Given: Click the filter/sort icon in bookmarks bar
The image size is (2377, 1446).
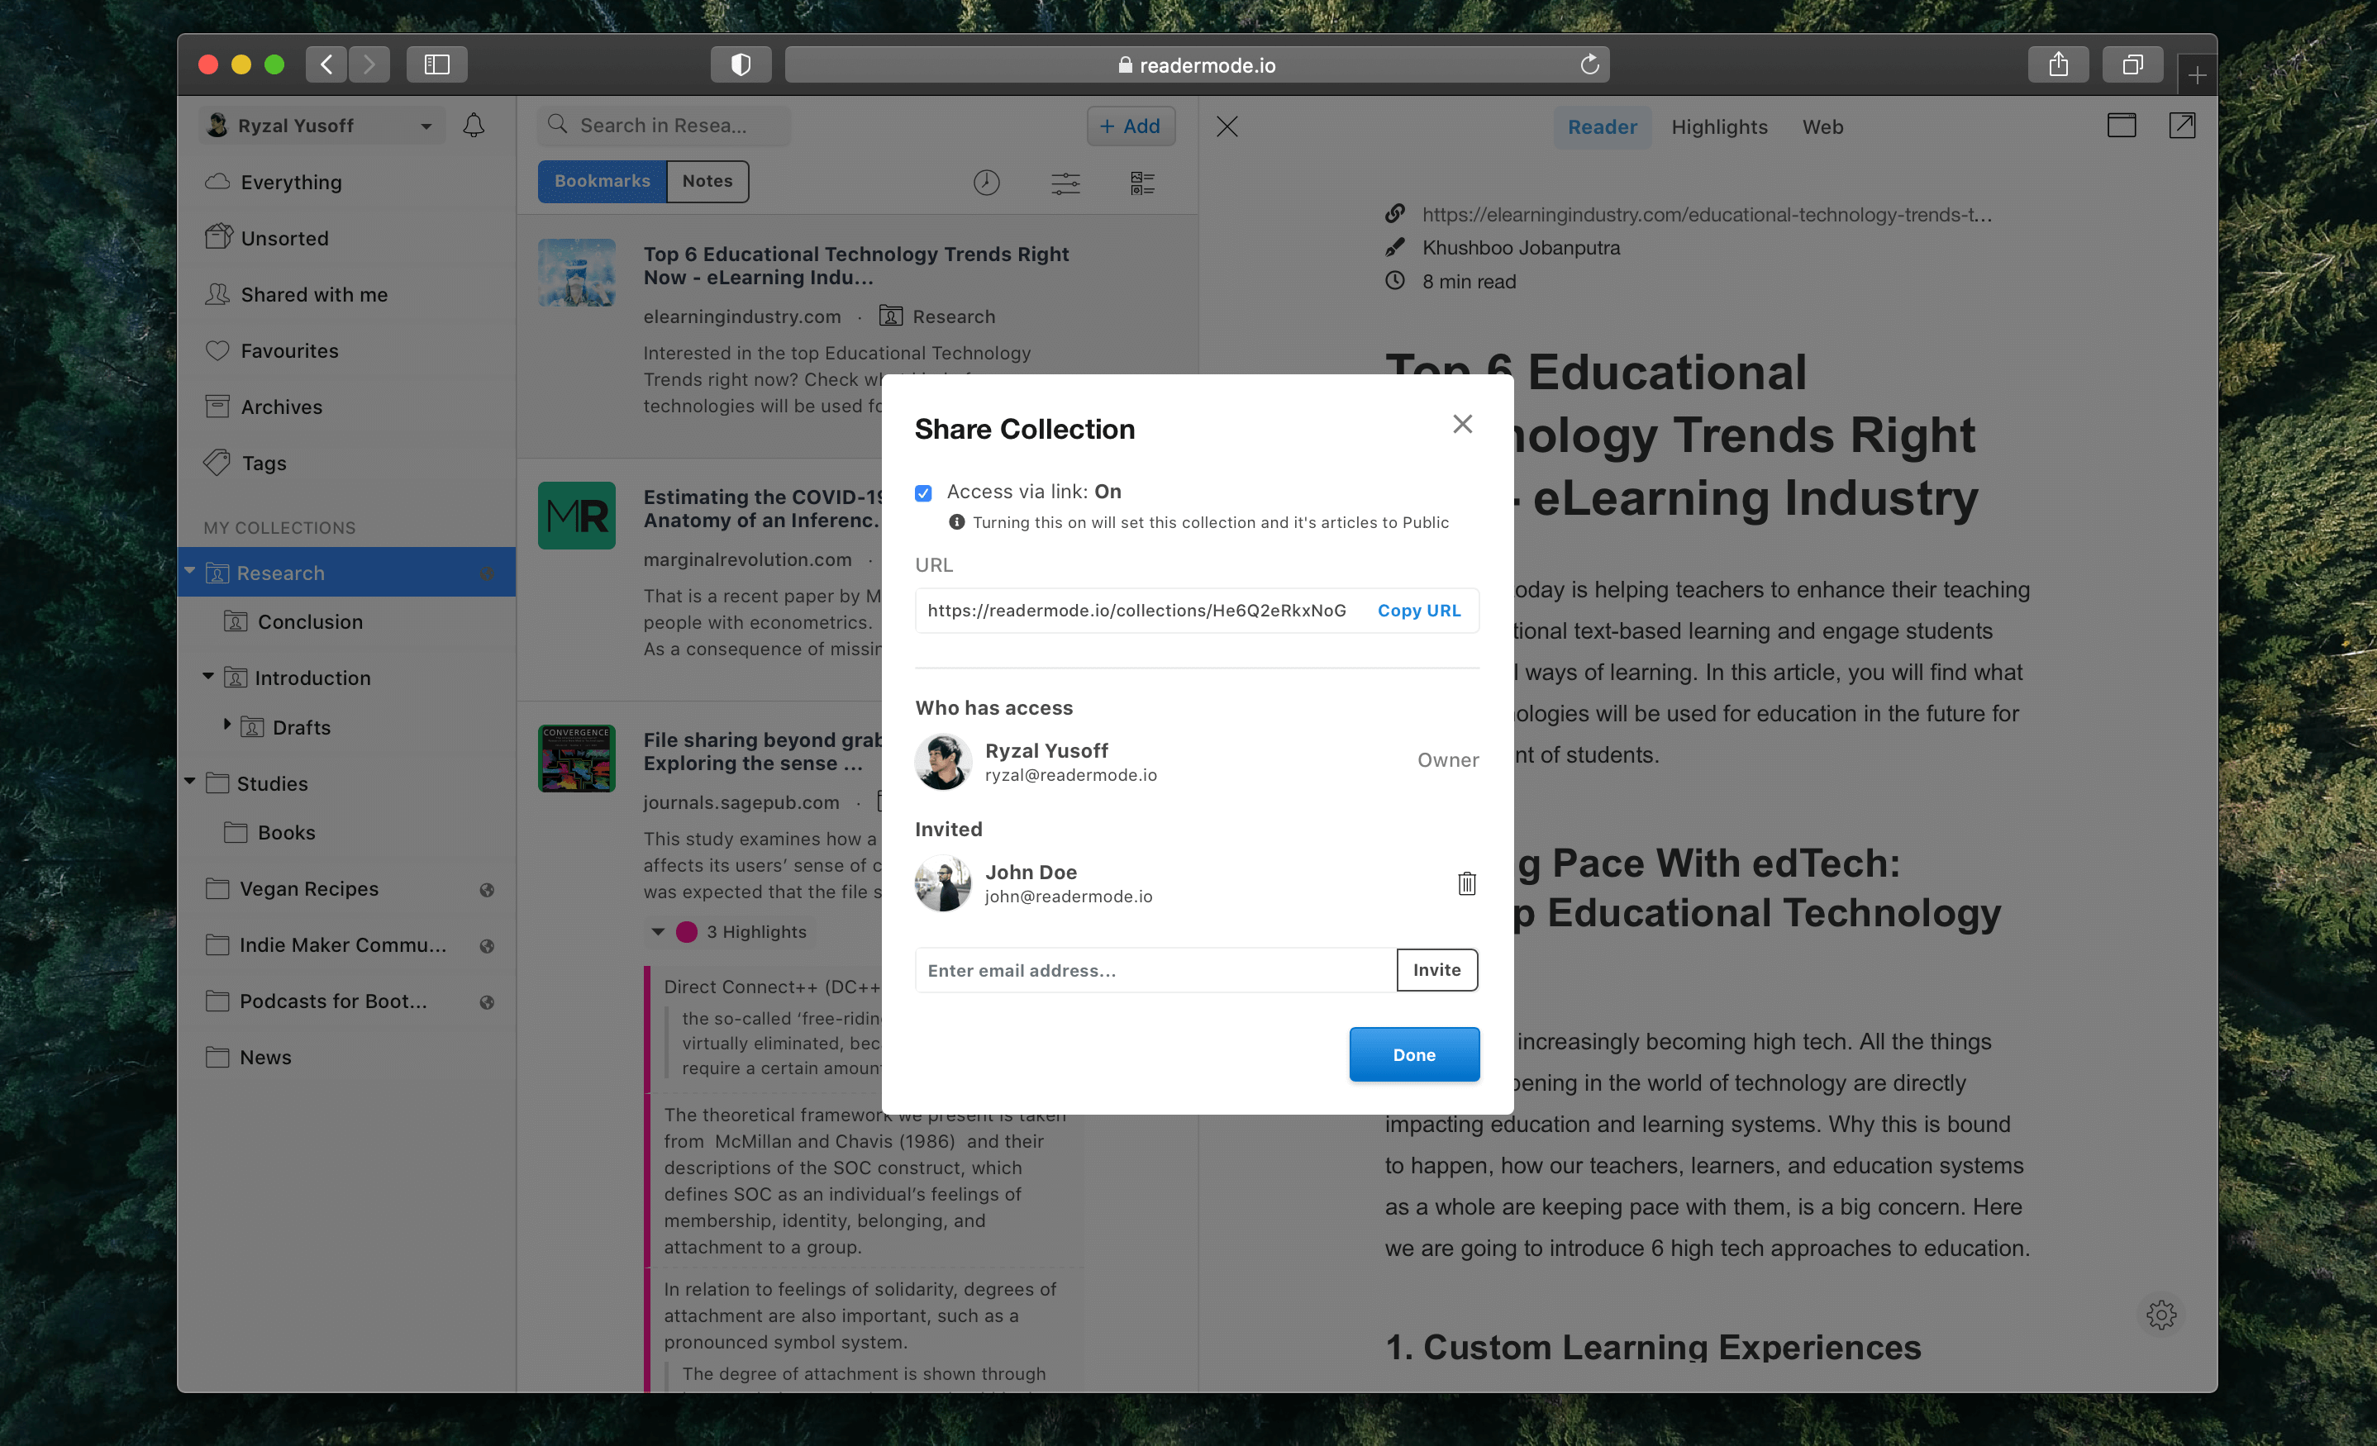Looking at the screenshot, I should [1065, 182].
